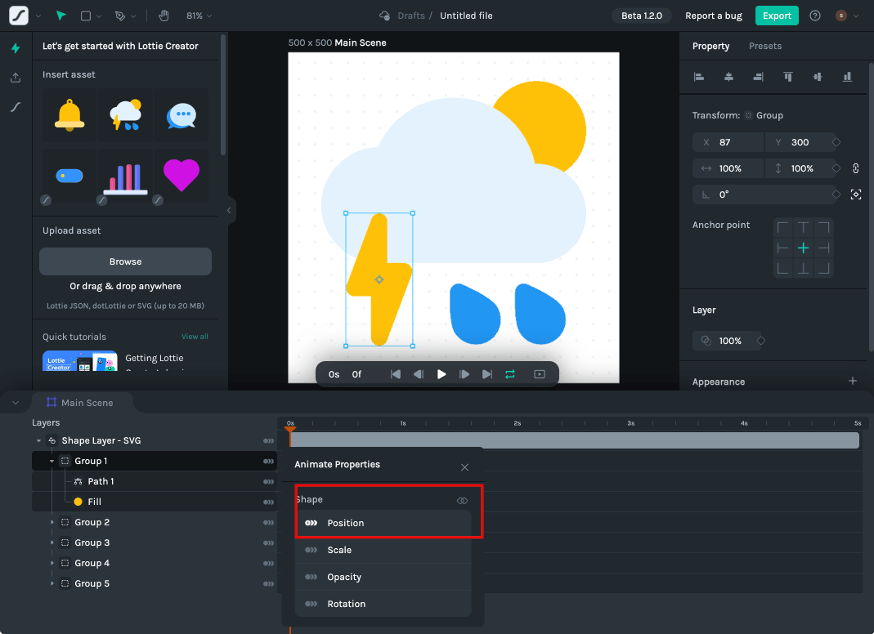This screenshot has width=874, height=634.
Task: Select the Main Scene tab above Layers panel
Action: point(82,402)
